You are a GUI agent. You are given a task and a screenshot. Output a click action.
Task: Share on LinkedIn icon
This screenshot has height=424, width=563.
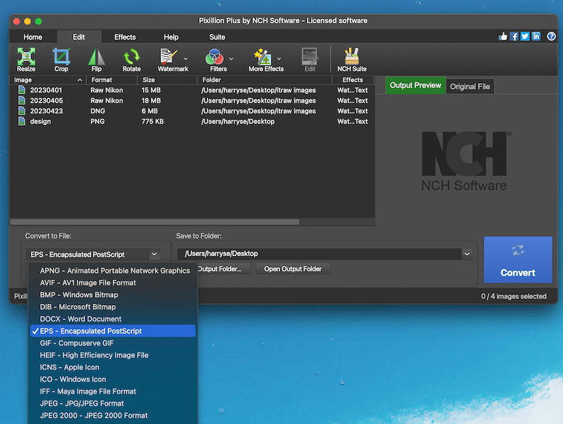[536, 37]
